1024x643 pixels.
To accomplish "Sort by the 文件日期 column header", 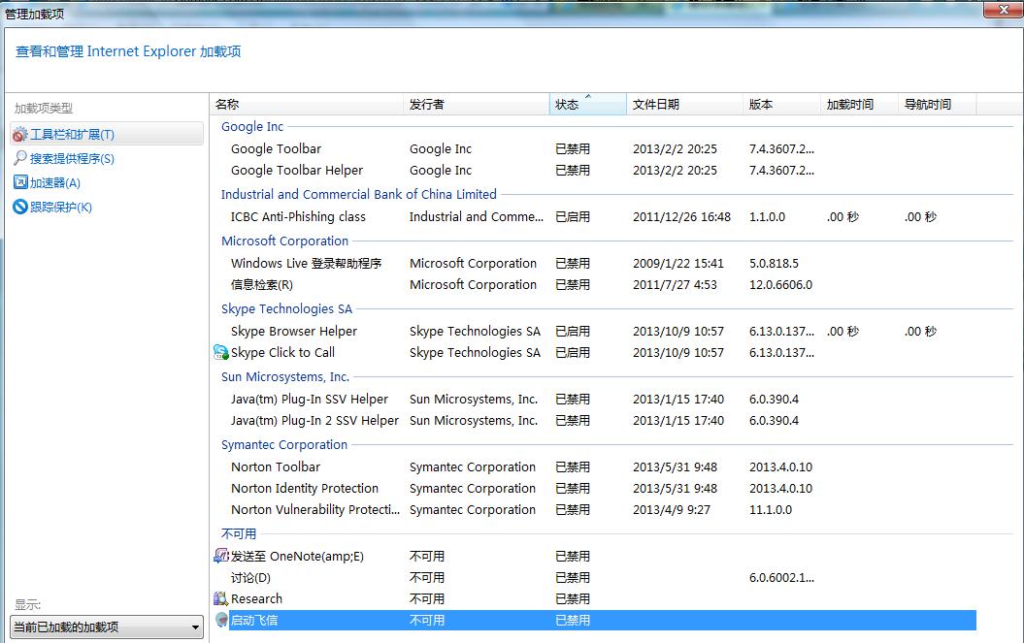I will [x=684, y=105].
